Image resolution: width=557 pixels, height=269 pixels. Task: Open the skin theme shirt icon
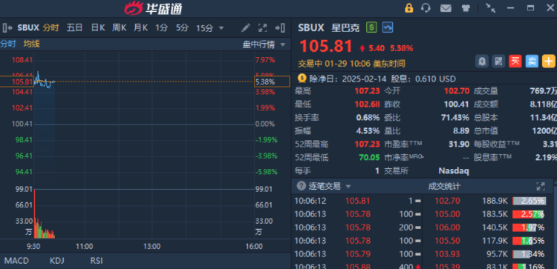[466, 8]
